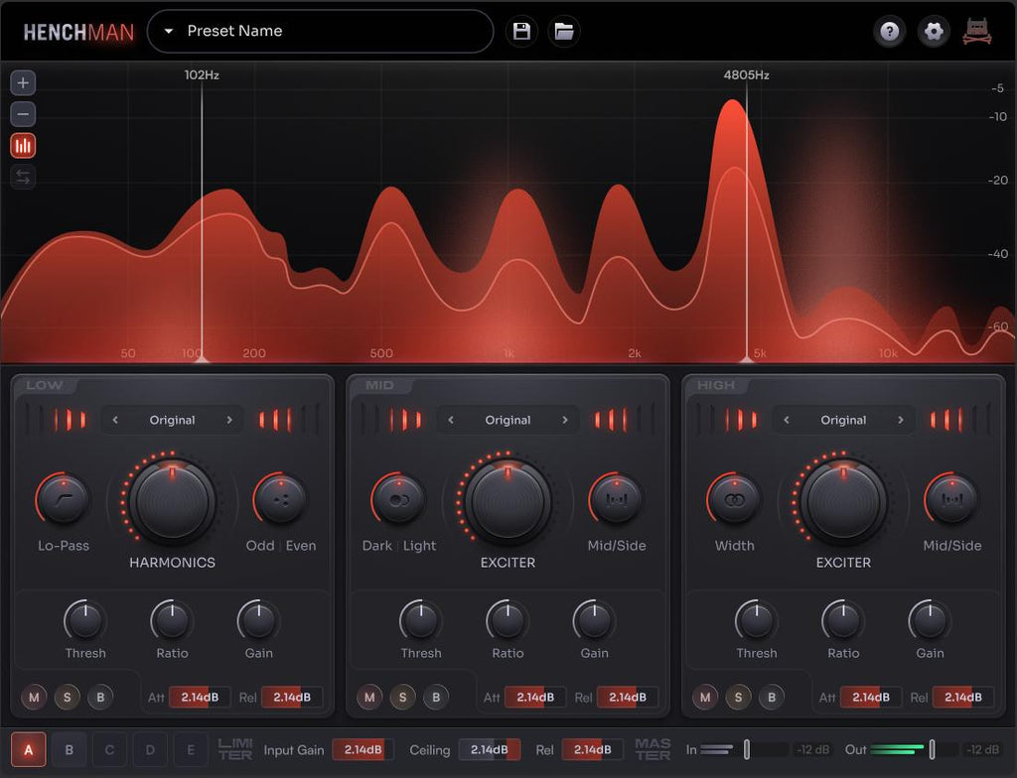Image resolution: width=1017 pixels, height=778 pixels.
Task: Click MID band Thresh knob
Action: tap(421, 620)
